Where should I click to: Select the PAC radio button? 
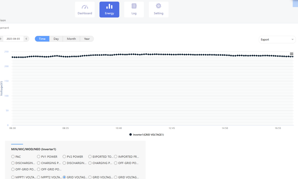coord(13,157)
